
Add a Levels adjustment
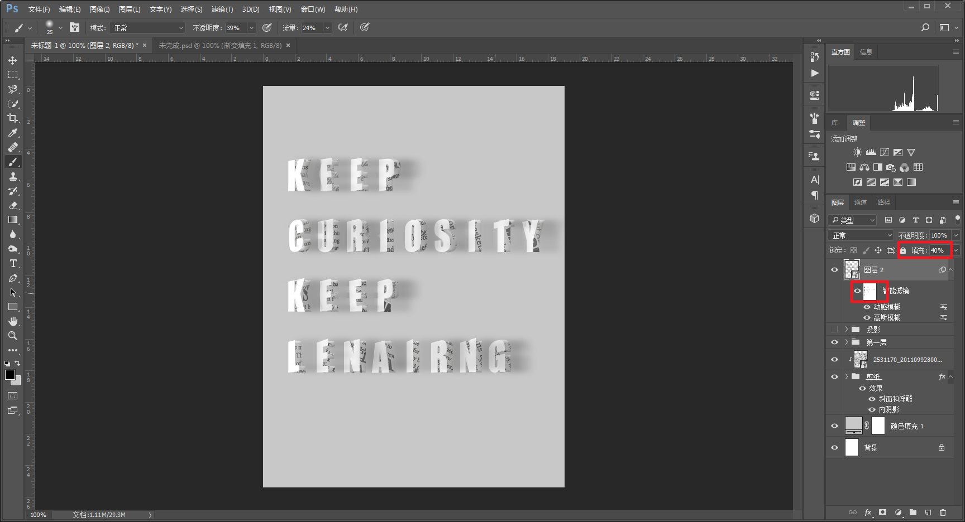click(871, 152)
